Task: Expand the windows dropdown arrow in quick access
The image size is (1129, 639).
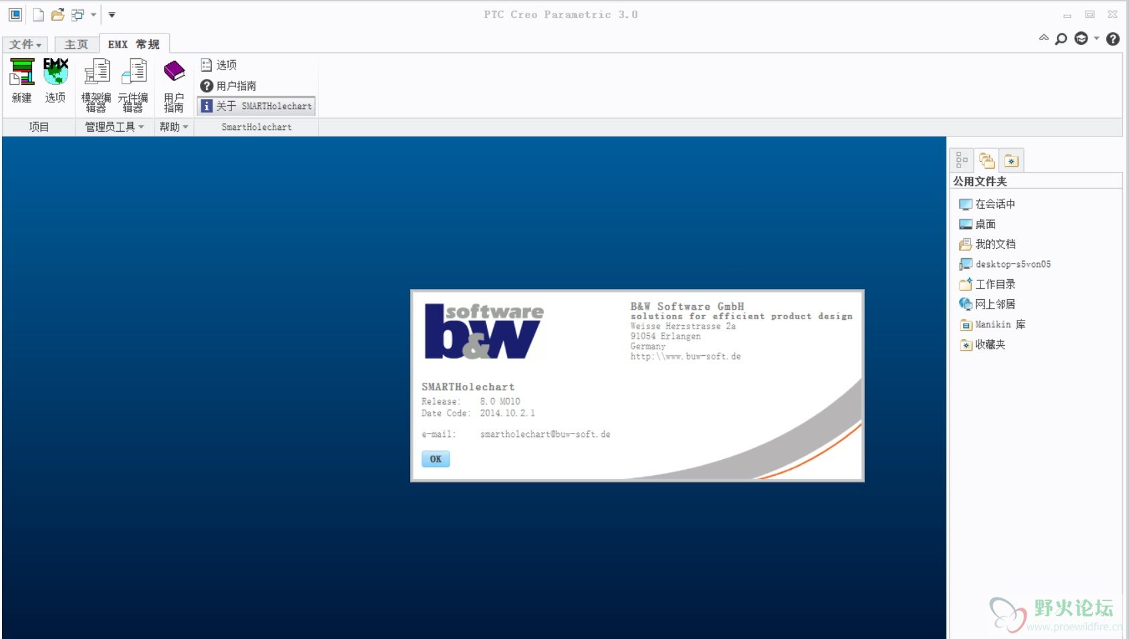Action: 93,14
